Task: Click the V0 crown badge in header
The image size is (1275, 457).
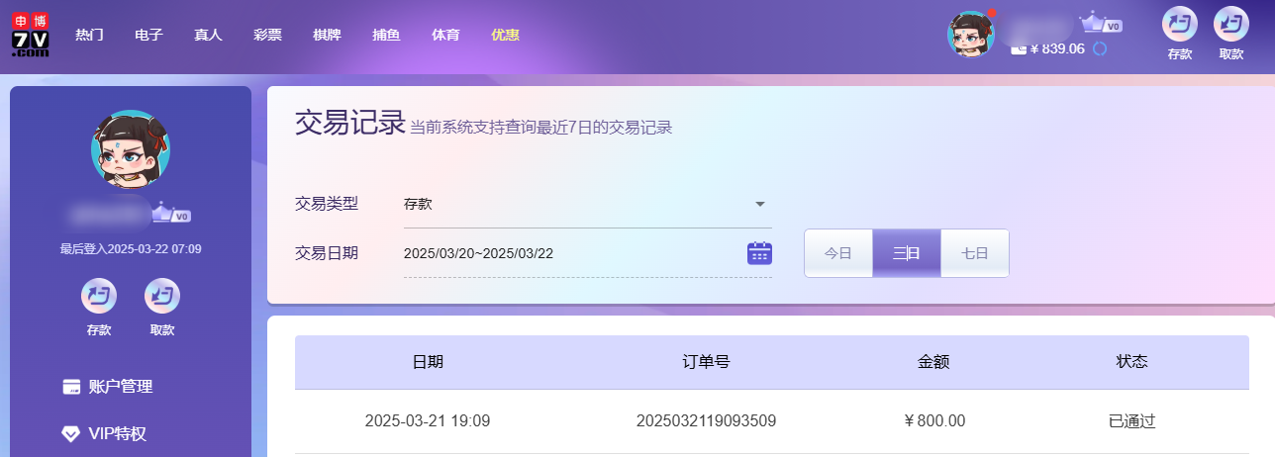Action: pyautogui.click(x=1101, y=23)
